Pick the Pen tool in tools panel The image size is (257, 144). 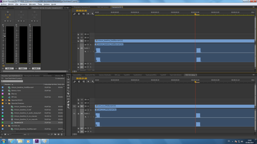click(x=68, y=102)
